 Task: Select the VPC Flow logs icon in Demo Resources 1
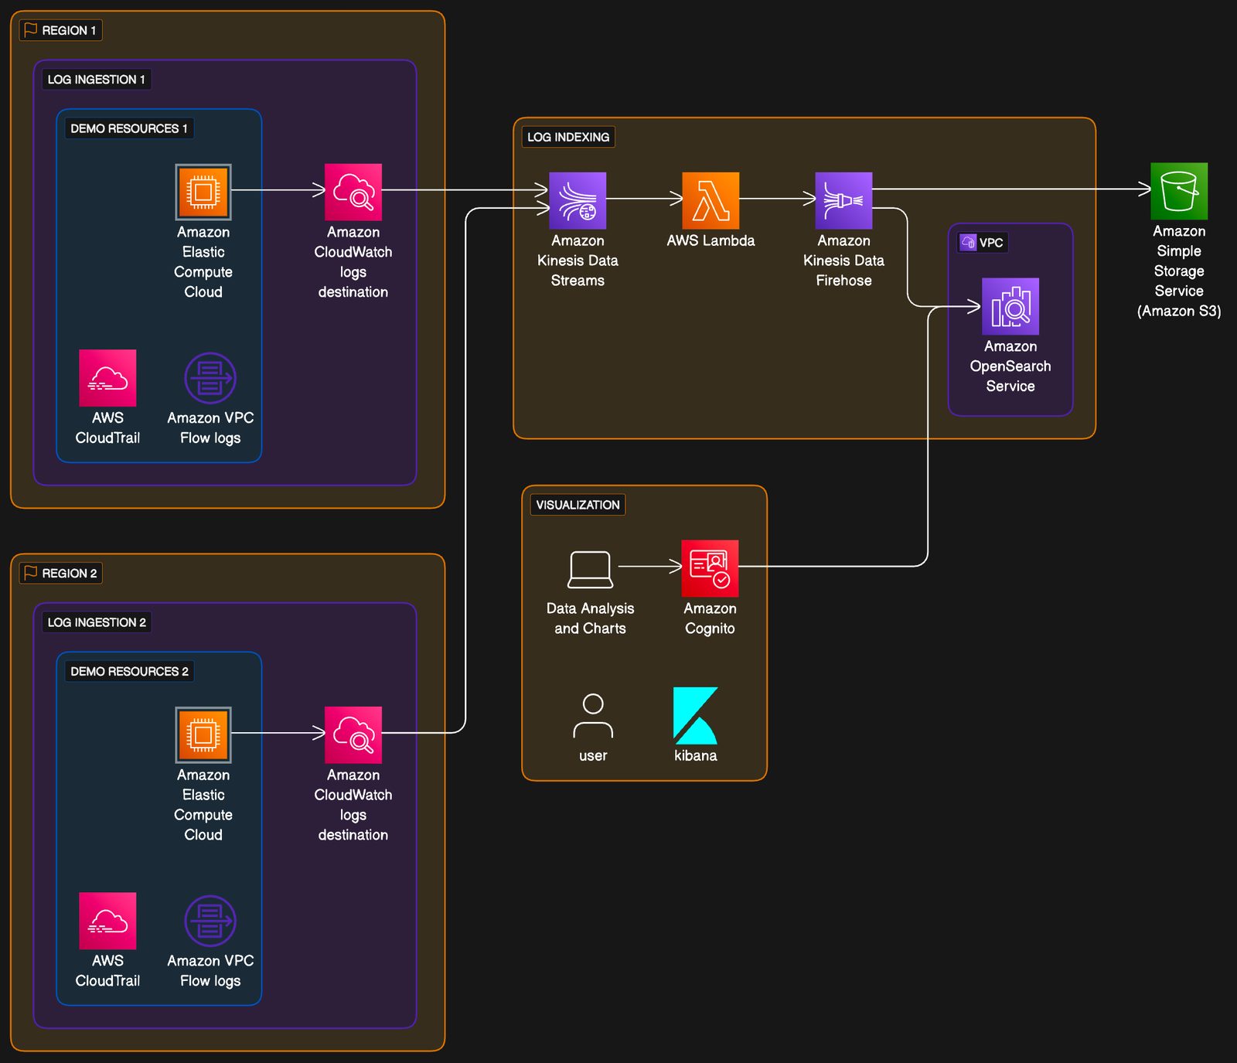click(210, 378)
